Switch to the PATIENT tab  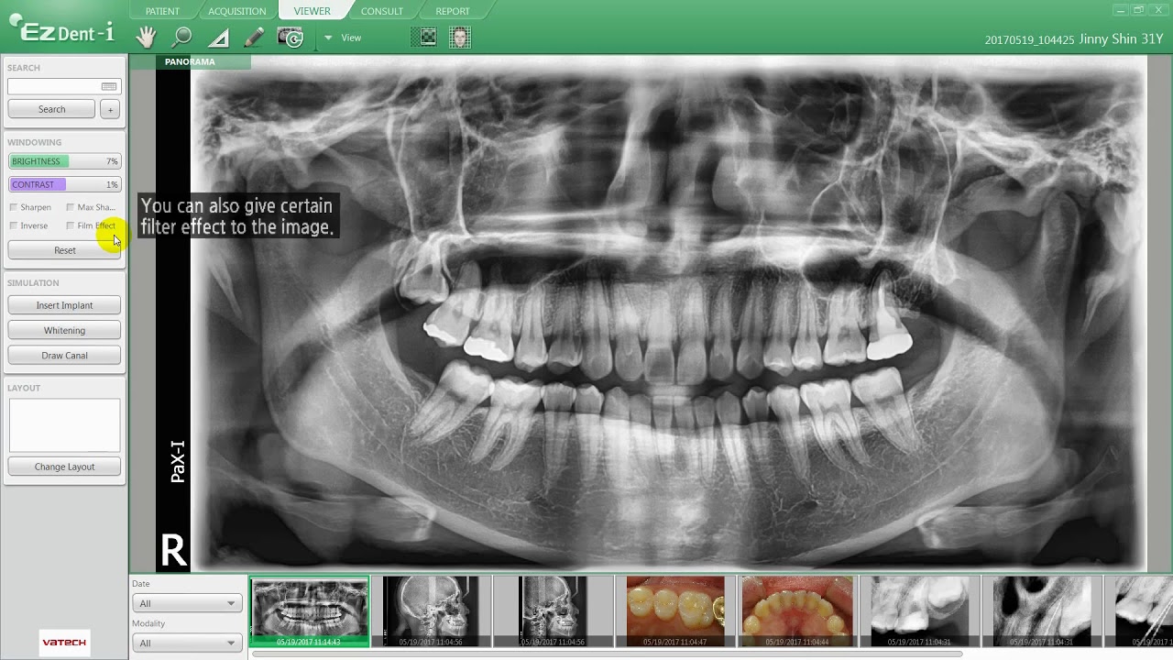162,11
